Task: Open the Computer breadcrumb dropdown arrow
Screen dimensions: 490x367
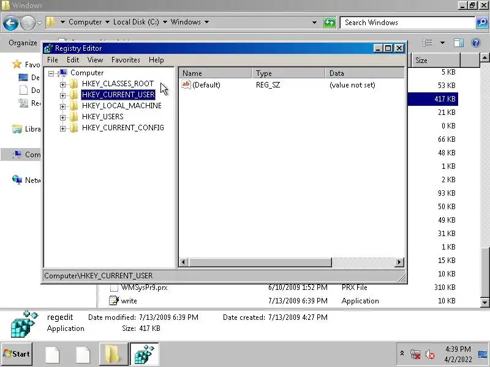Action: [107, 22]
